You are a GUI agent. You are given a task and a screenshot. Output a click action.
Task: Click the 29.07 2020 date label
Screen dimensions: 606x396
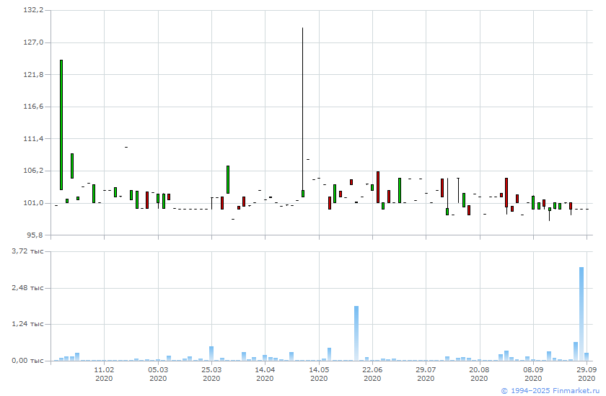coord(426,374)
